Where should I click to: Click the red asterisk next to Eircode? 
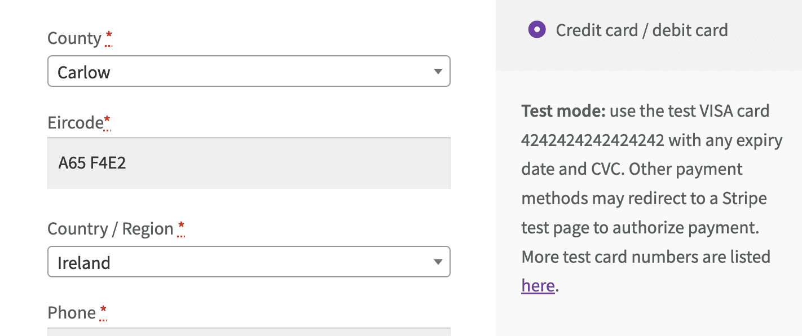[106, 120]
